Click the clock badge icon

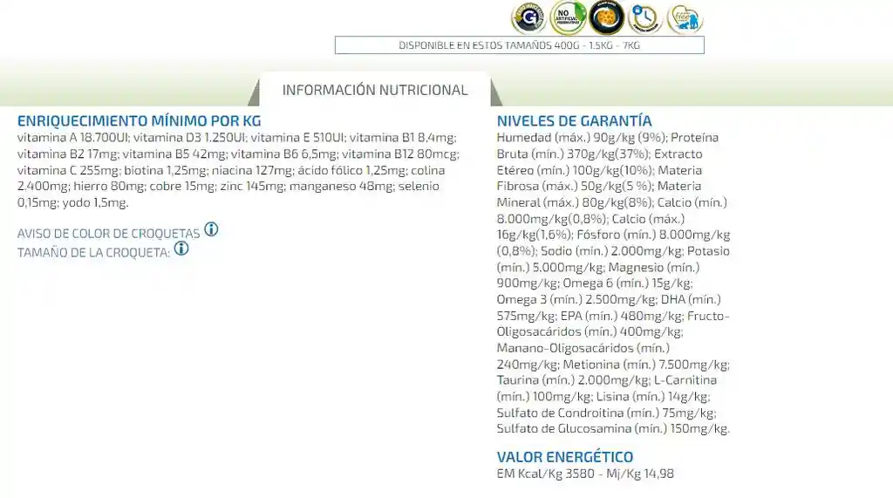pos(644,17)
